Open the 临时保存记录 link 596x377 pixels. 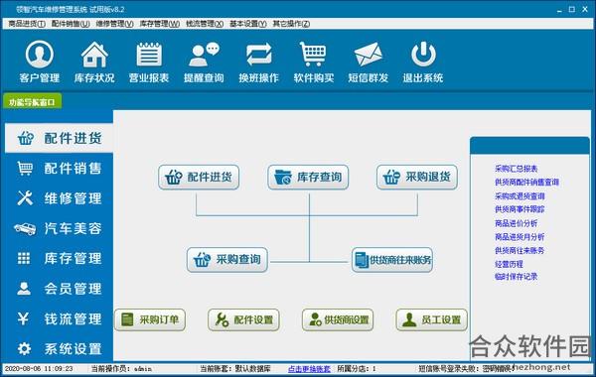click(x=517, y=277)
